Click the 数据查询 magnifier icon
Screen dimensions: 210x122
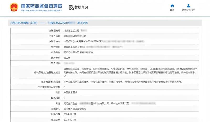coord(71,8)
